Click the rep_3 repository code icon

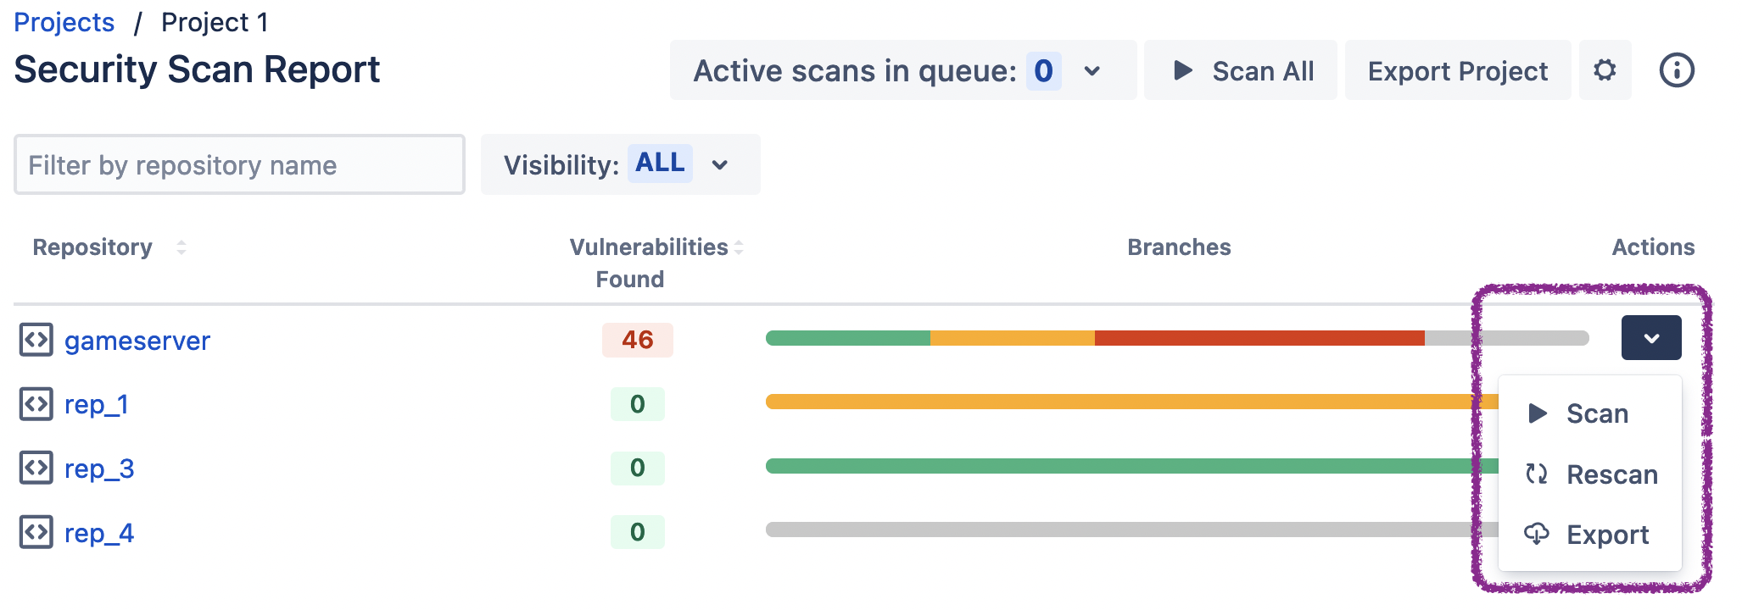(x=36, y=468)
